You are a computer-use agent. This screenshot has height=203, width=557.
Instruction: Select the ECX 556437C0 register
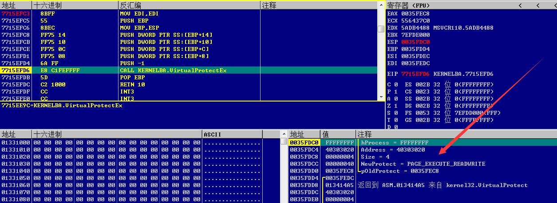tap(408, 21)
